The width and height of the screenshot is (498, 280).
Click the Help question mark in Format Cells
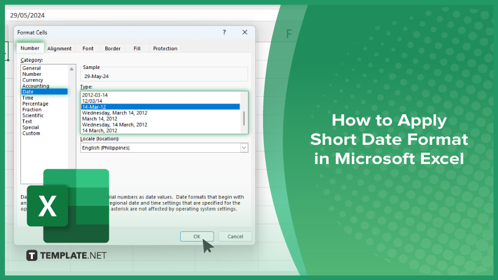pyautogui.click(x=224, y=32)
